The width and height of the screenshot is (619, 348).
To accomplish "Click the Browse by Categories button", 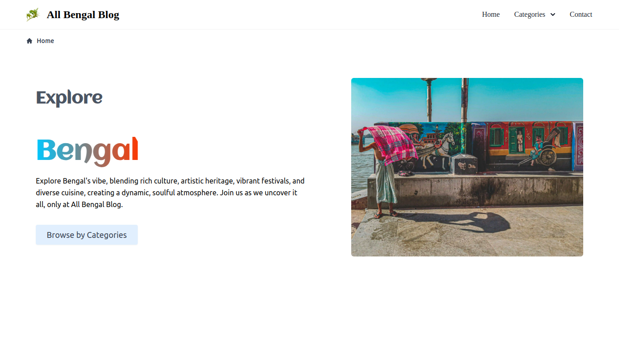I will coord(87,235).
